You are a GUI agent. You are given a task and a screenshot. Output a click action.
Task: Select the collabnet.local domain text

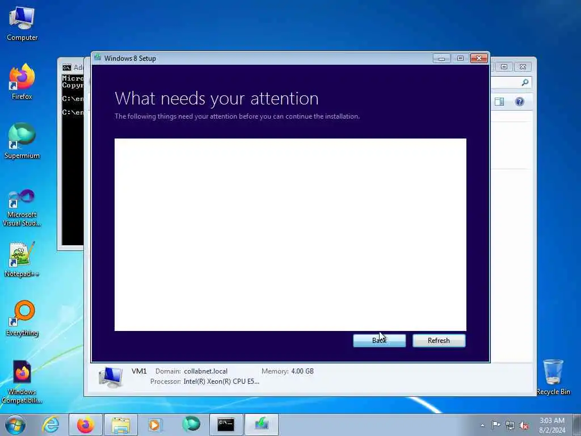[x=205, y=371]
